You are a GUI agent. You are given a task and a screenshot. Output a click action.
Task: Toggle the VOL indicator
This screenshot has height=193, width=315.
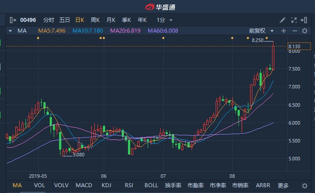pos(39,185)
